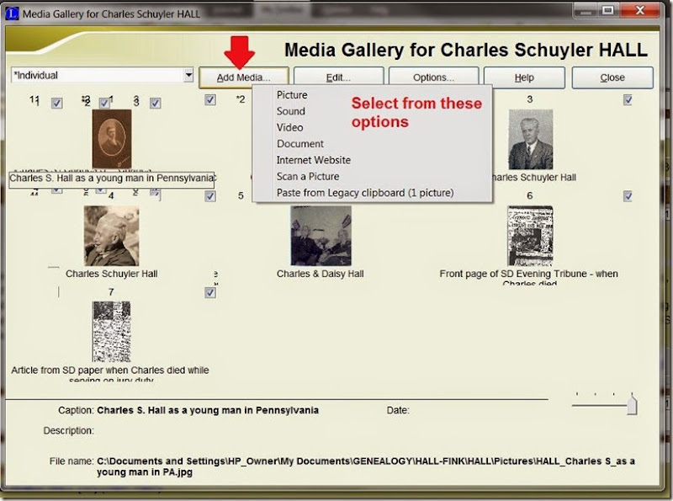Viewport: 673px width, 501px height.
Task: Select thumbnail 4 Charles Schuyler Hall profile
Action: (111, 236)
